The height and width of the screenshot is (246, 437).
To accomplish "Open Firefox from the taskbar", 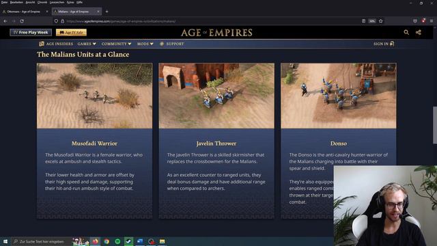I will (x=96, y=241).
